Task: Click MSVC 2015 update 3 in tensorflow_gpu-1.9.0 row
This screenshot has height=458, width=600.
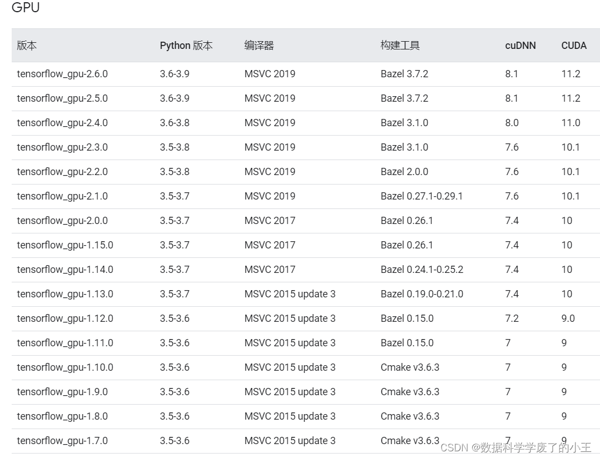Action: pos(290,392)
